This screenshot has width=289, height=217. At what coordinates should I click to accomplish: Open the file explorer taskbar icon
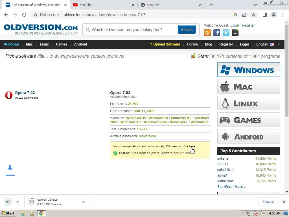[22, 214]
